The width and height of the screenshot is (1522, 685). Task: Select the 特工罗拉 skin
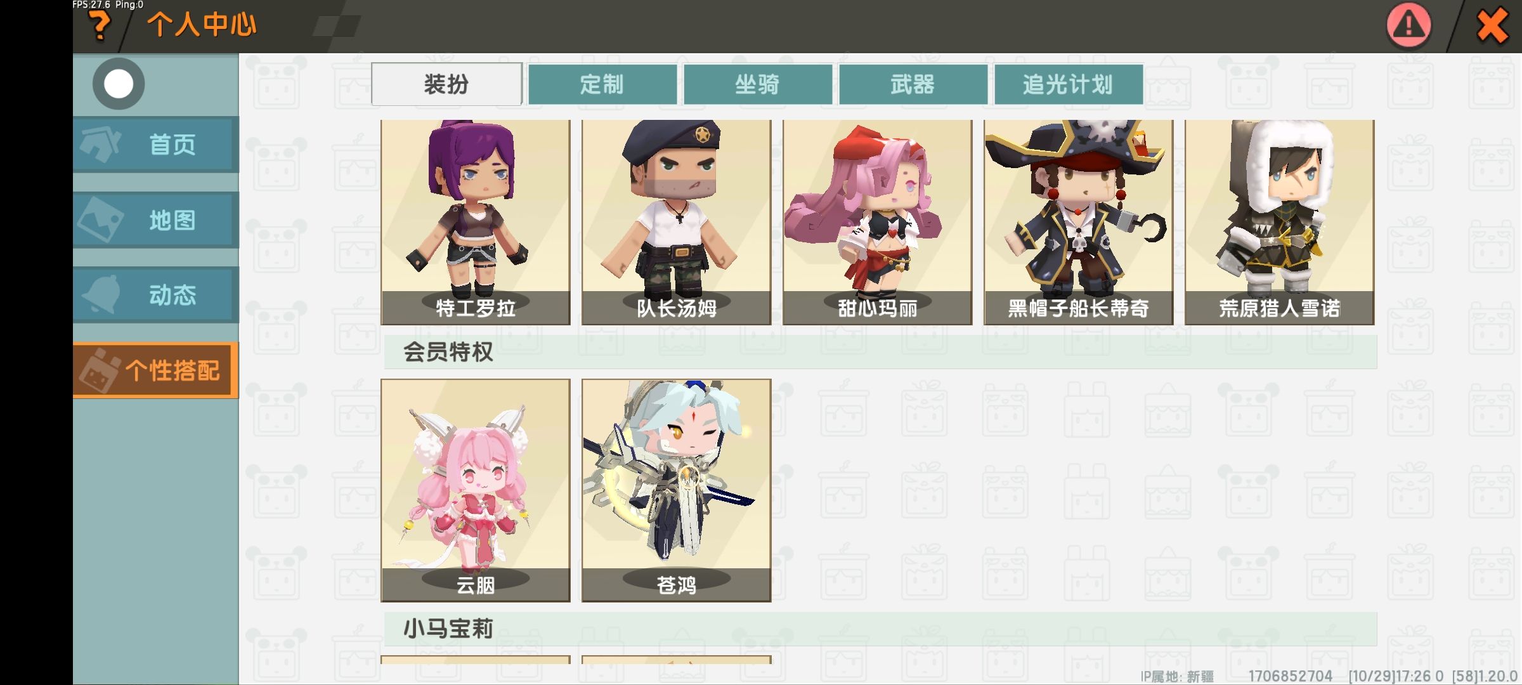pyautogui.click(x=476, y=222)
